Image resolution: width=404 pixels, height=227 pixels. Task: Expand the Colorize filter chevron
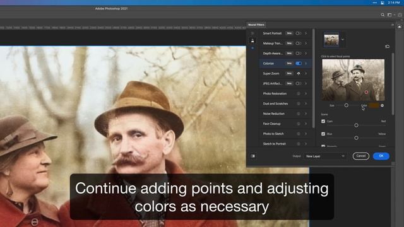(x=306, y=64)
